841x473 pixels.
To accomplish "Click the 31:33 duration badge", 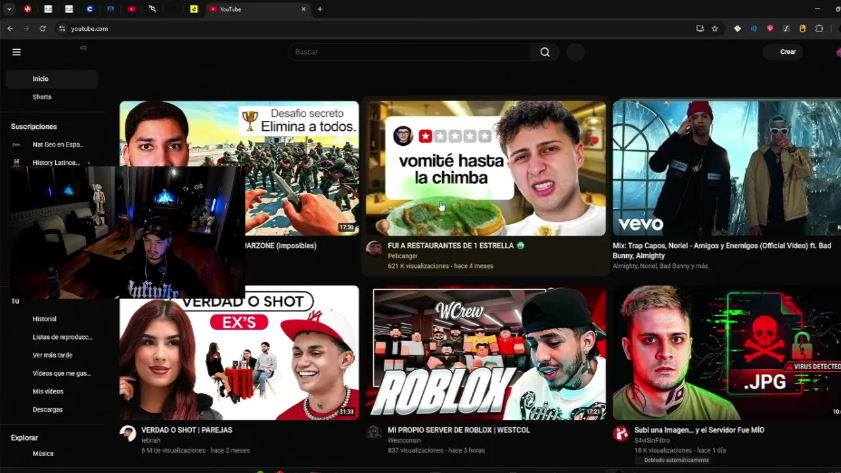I will 346,412.
